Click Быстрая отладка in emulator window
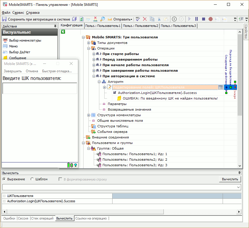Screen dimensions: 249x228 tap(57, 71)
